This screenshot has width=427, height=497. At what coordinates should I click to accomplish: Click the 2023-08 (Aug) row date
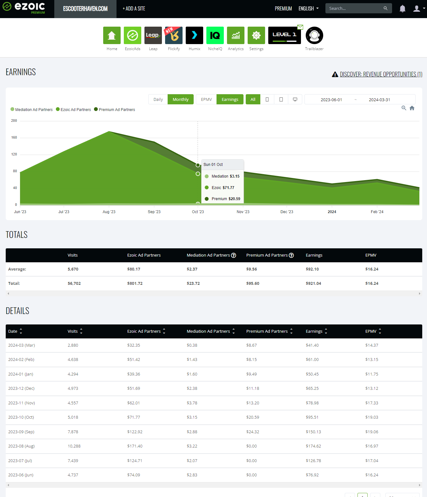pos(21,446)
